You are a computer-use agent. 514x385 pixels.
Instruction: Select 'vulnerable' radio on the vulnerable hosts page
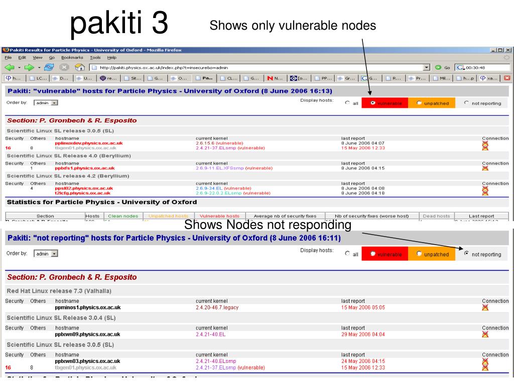pyautogui.click(x=373, y=103)
